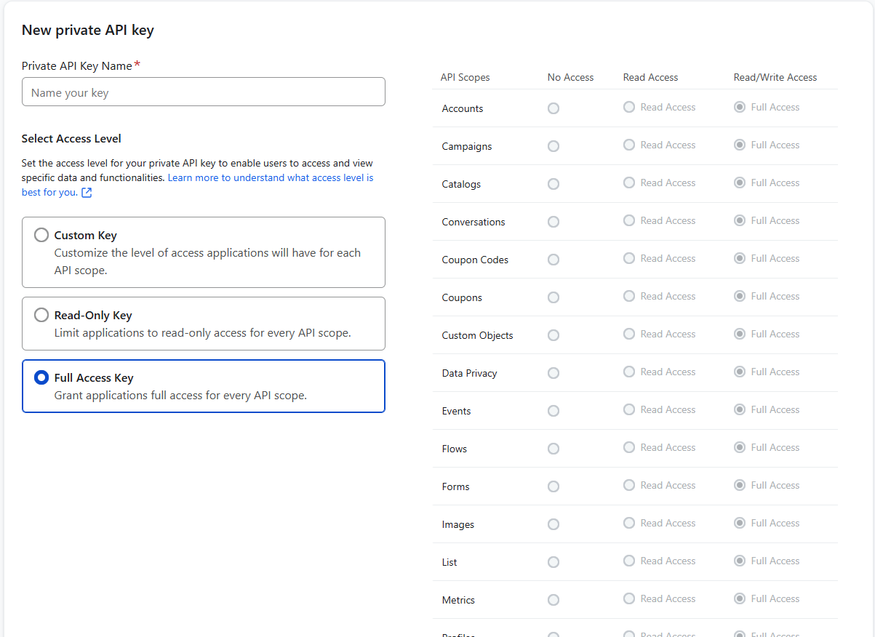Choose Read Access for Data Privacy
This screenshot has height=637, width=875.
[629, 372]
